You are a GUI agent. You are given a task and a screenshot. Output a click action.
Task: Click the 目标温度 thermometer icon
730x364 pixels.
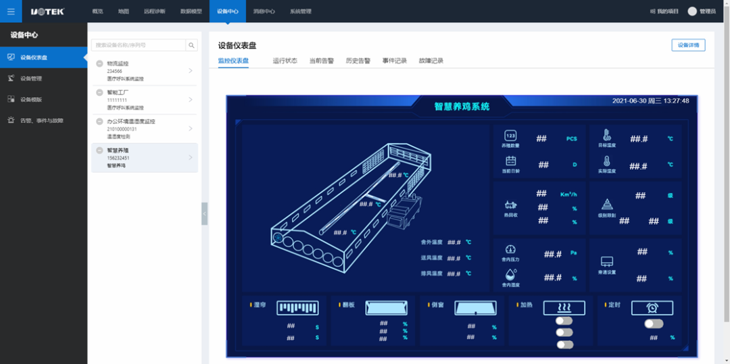tap(606, 135)
